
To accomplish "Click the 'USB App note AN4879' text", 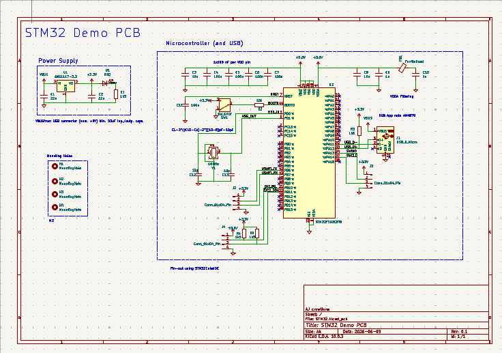I will (397, 115).
